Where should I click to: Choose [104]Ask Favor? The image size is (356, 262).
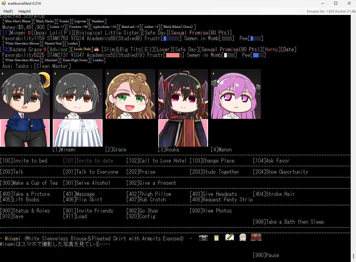[271, 161]
